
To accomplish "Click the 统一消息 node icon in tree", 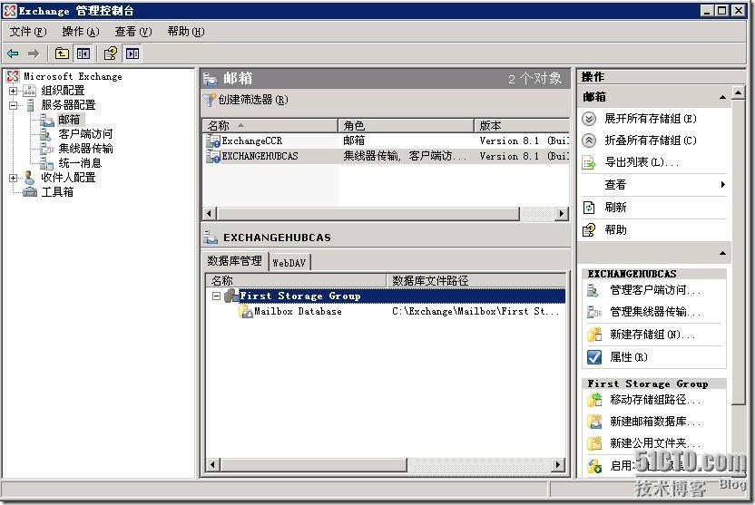I will click(46, 163).
